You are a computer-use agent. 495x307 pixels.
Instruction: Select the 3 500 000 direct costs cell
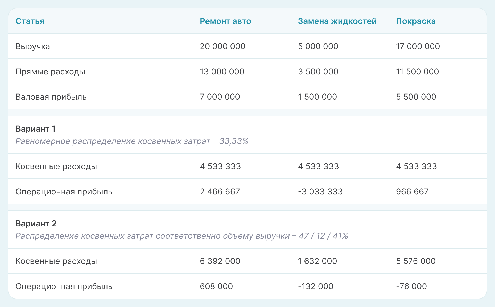click(318, 72)
